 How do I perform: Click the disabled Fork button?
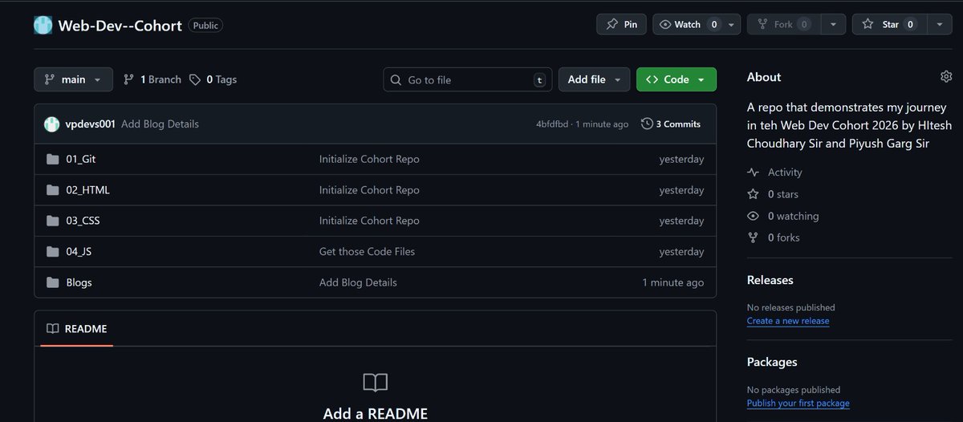[784, 25]
